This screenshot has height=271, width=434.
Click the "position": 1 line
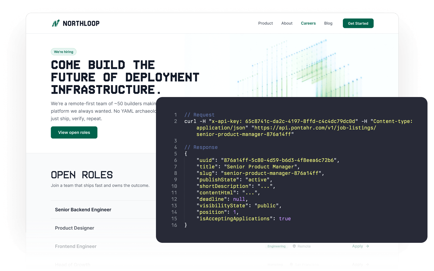click(x=218, y=212)
